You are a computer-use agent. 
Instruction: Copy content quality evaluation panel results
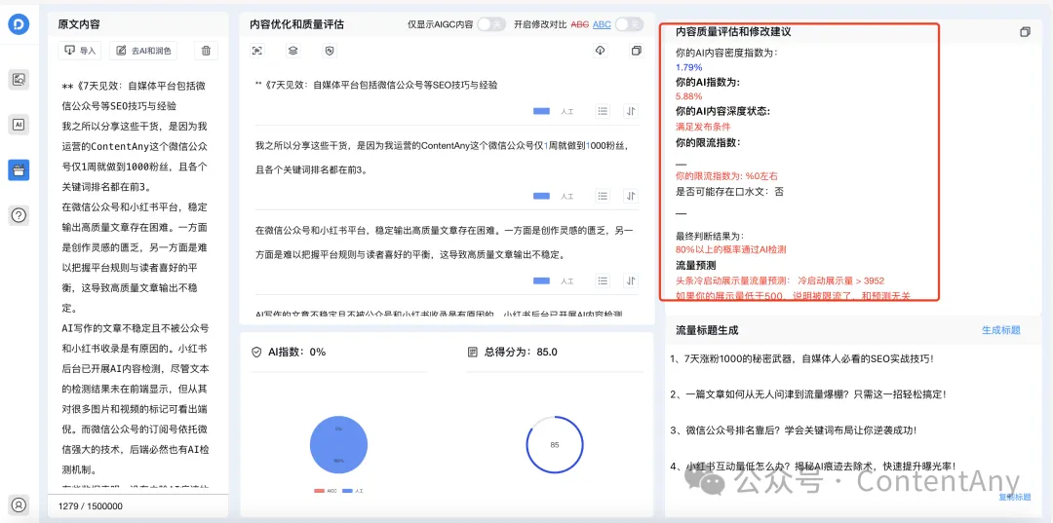click(1025, 32)
